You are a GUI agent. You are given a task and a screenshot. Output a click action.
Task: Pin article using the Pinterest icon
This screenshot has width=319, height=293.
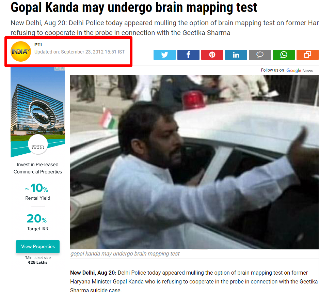(x=212, y=55)
